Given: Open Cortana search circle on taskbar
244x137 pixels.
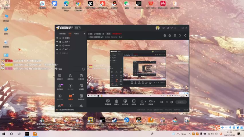Looking at the screenshot, I should coord(11,134).
